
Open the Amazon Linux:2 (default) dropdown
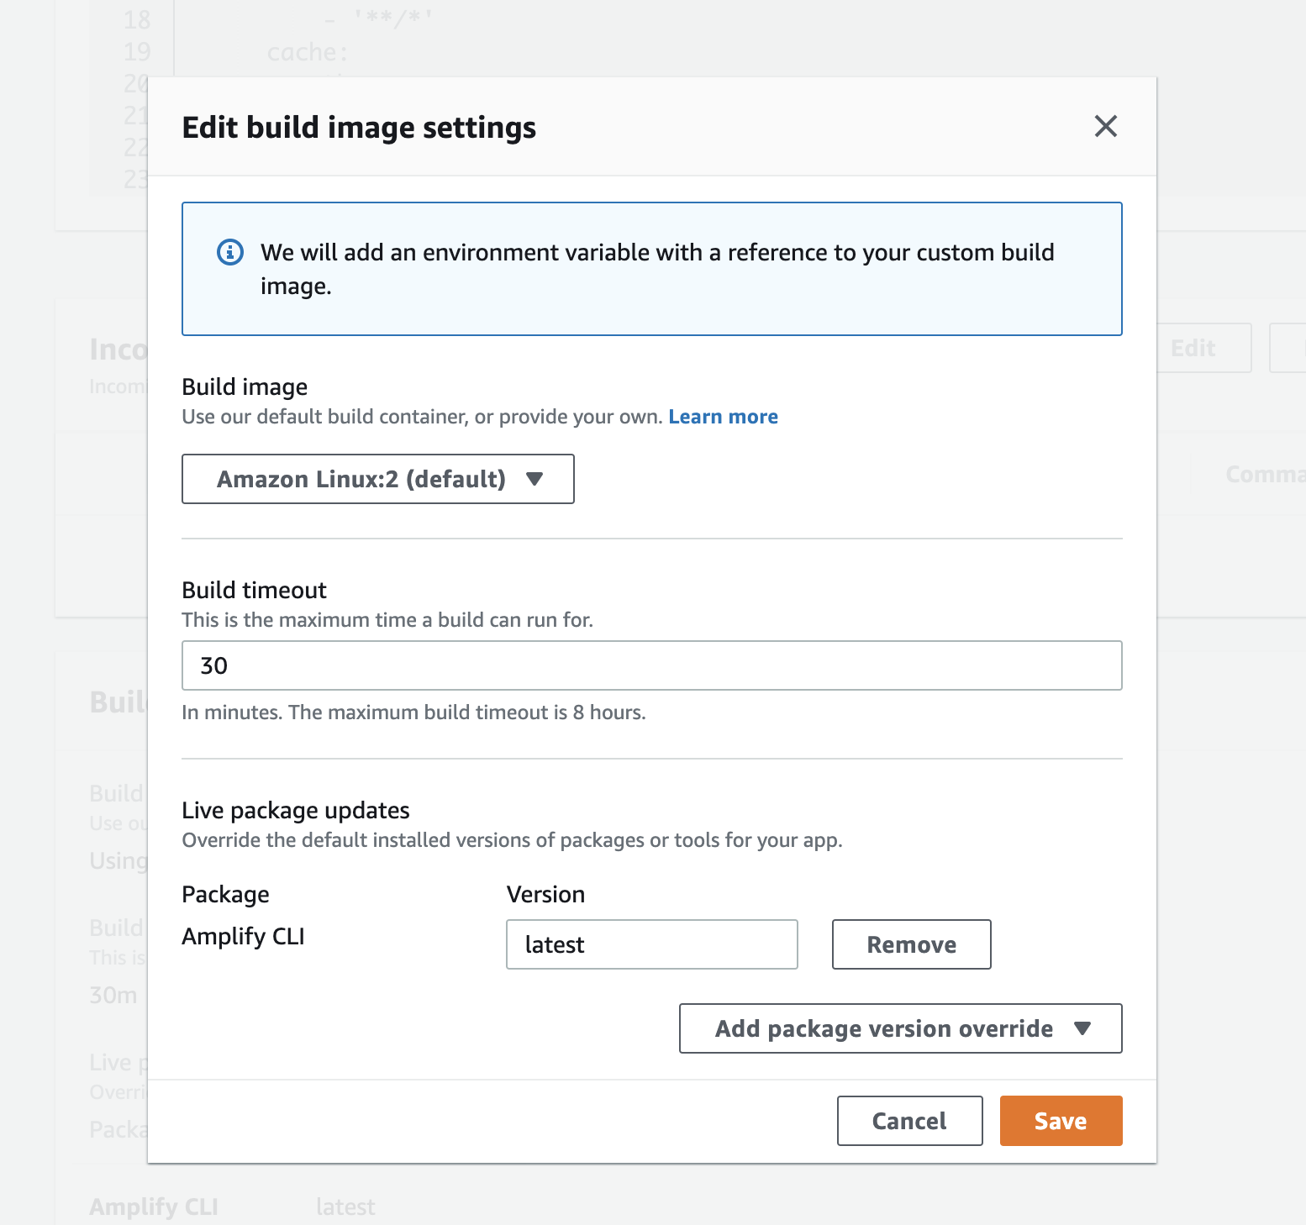[x=378, y=479]
